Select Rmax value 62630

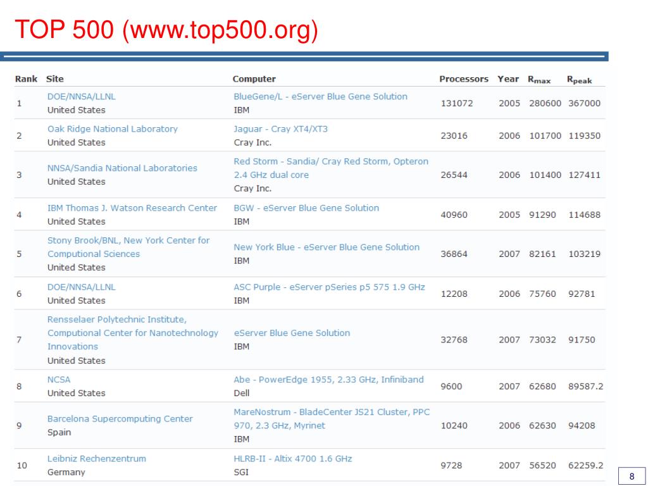point(542,426)
